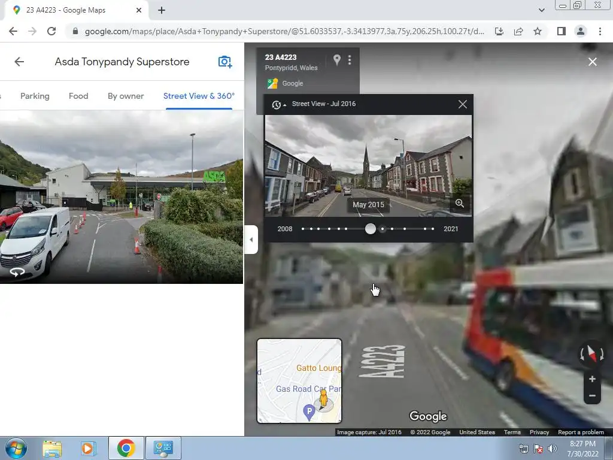Zoom out on Street View
Screen dimensions: 613x460
pos(592,396)
